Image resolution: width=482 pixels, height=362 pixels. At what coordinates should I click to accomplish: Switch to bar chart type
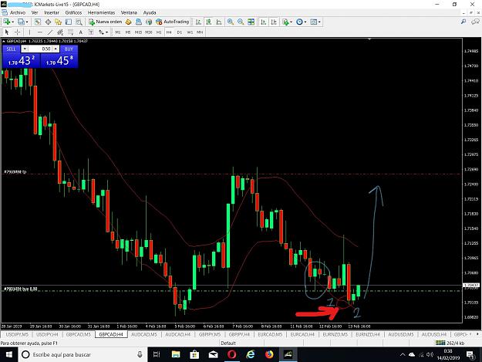click(x=198, y=22)
